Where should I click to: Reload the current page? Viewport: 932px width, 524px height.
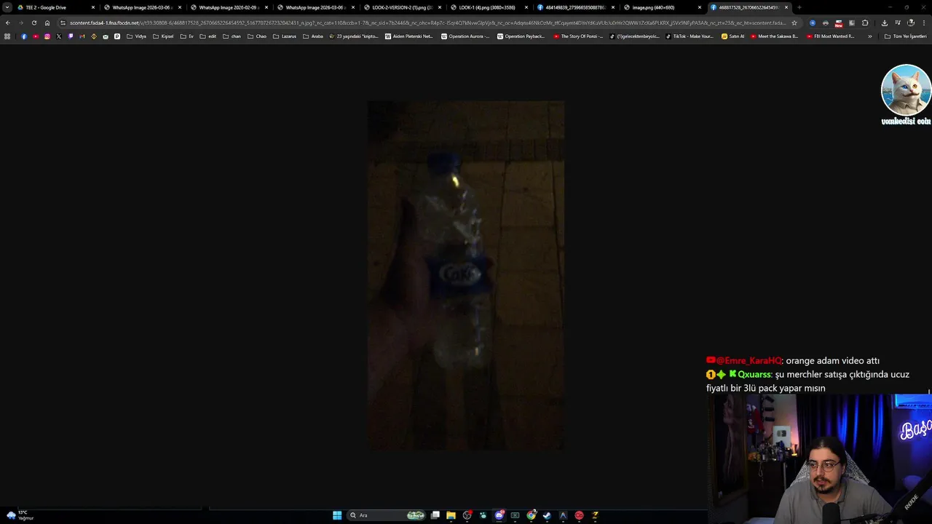(33, 23)
